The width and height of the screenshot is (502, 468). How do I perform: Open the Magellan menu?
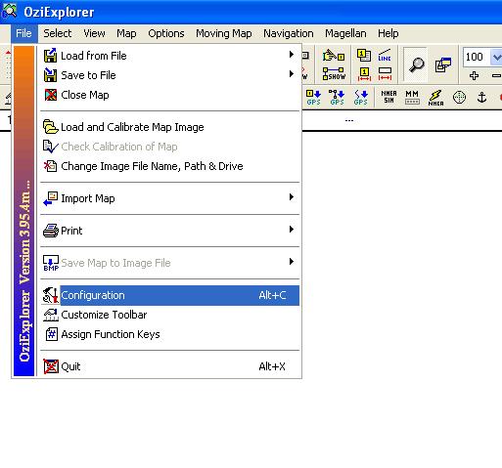[345, 33]
